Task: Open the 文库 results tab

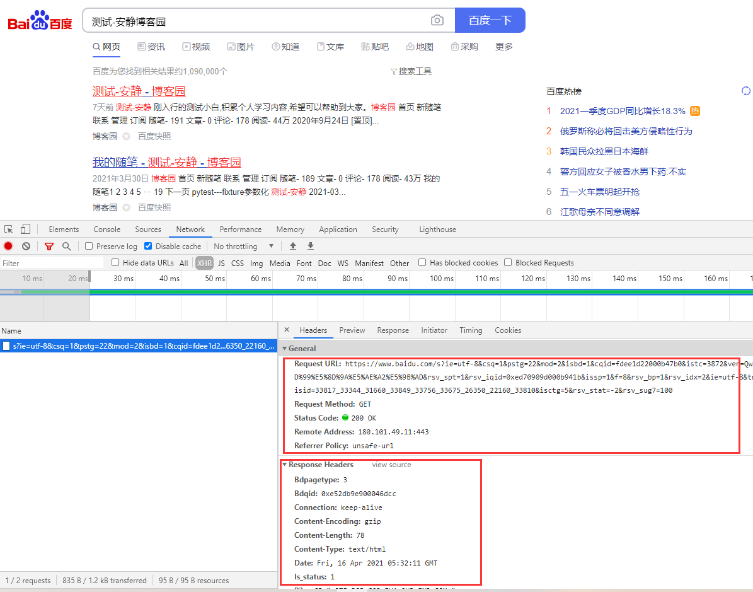Action: click(330, 47)
